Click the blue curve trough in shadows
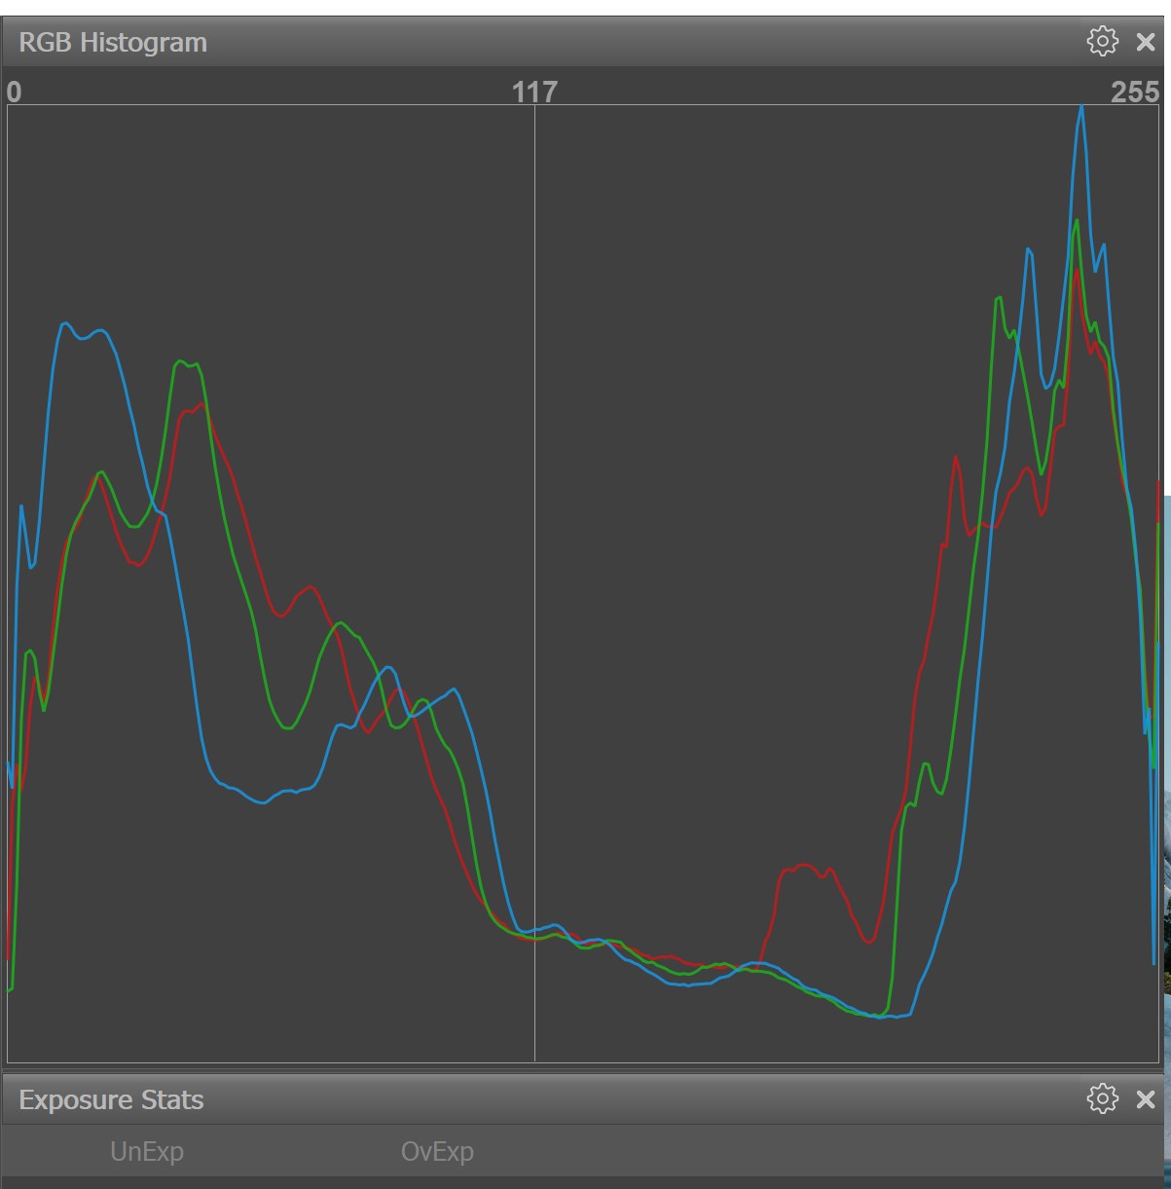1171x1189 pixels. point(261,801)
